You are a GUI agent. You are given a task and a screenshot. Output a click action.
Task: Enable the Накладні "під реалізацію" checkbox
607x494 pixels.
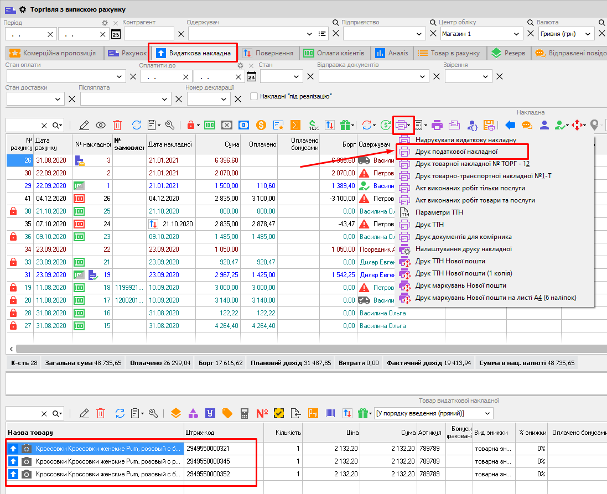point(255,96)
